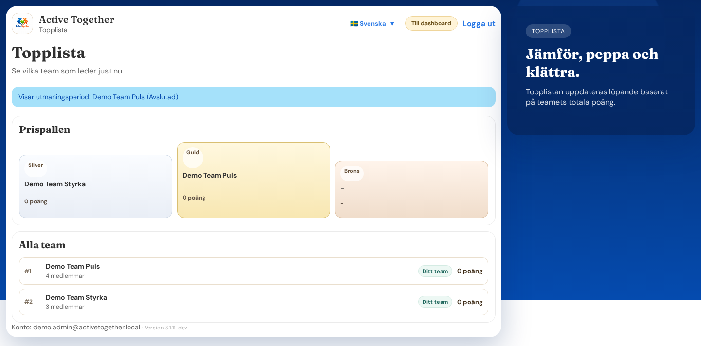Click the Swedish flag in language selector
This screenshot has height=346, width=701.
354,23
